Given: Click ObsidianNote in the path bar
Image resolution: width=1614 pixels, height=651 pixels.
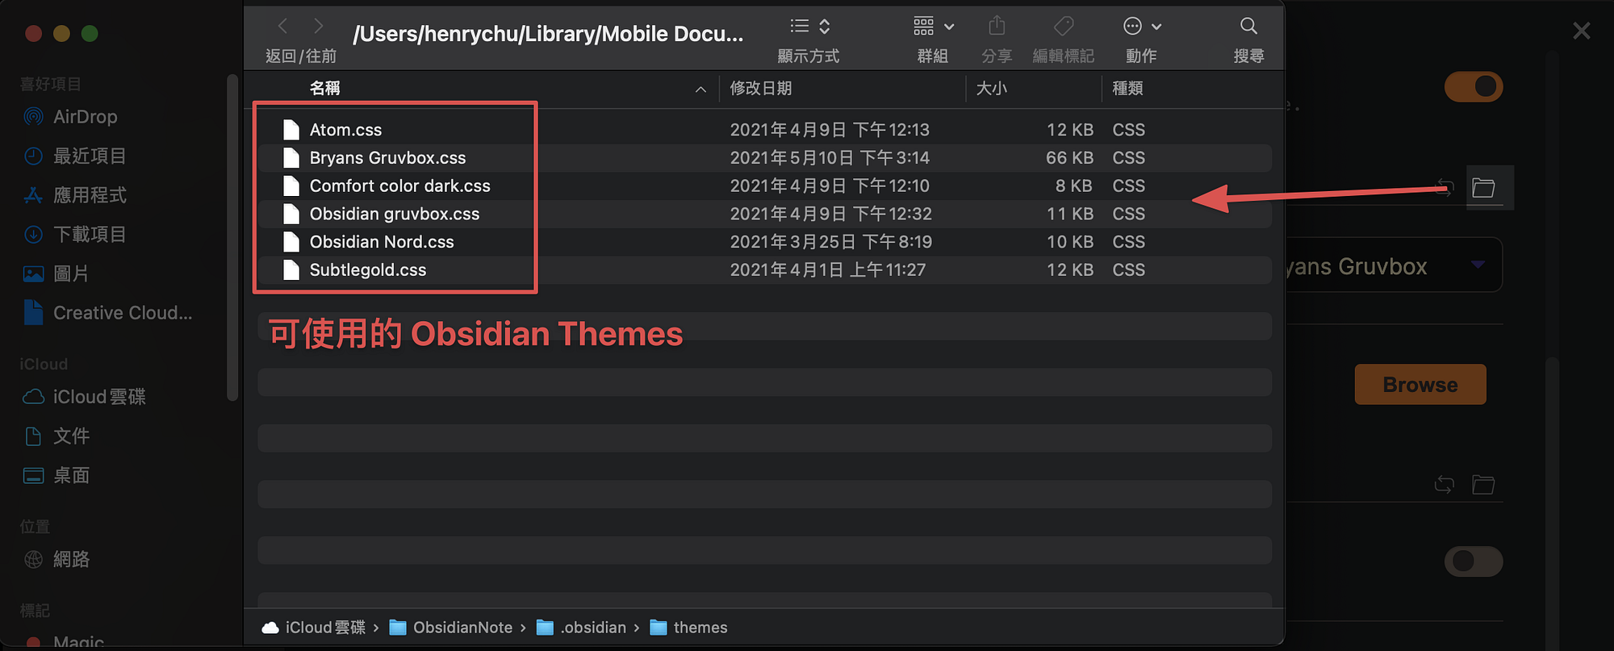Looking at the screenshot, I should [x=451, y=628].
